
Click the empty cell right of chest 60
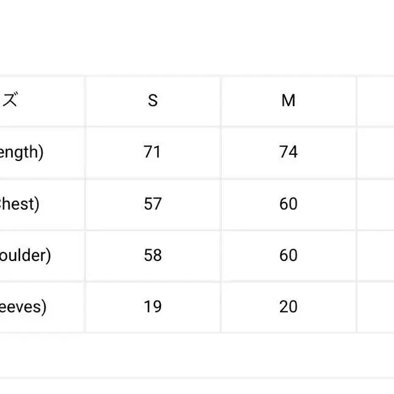click(376, 204)
